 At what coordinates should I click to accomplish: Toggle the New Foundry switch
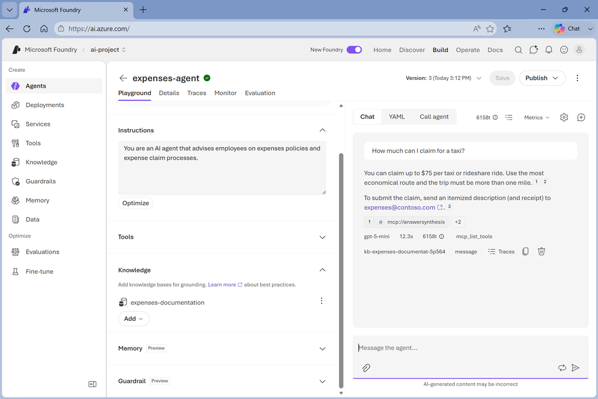click(354, 50)
